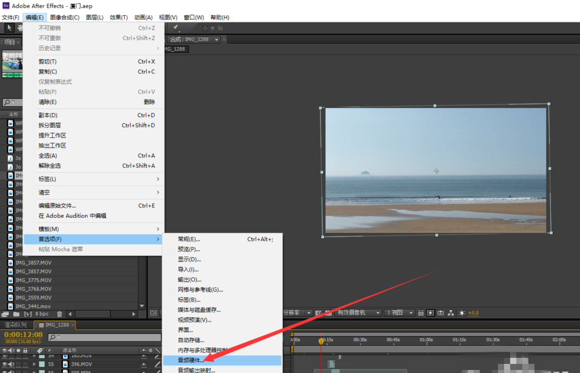Expand the 396.MOV layer properties
580x373 pixels.
(x=34, y=364)
